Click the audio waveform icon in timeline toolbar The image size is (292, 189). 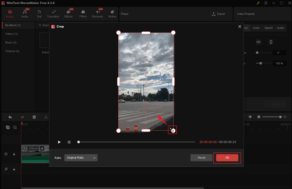(x=250, y=117)
